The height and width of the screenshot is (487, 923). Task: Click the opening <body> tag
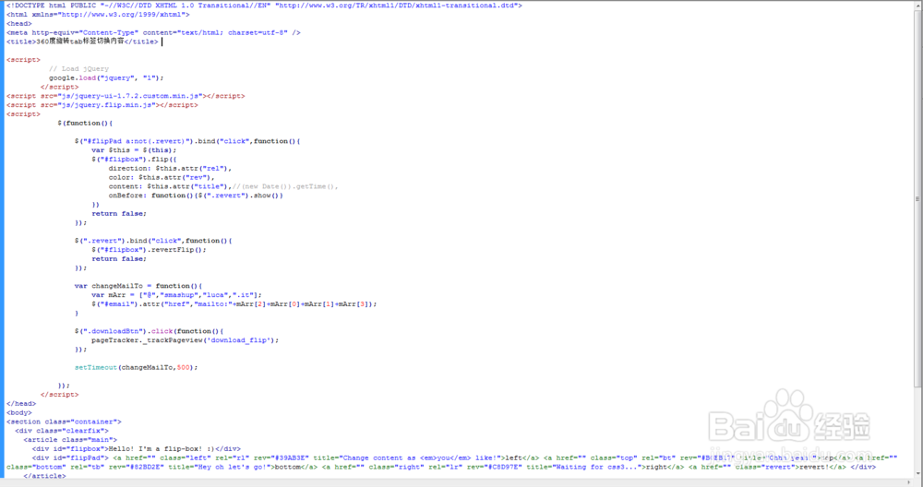tap(19, 412)
